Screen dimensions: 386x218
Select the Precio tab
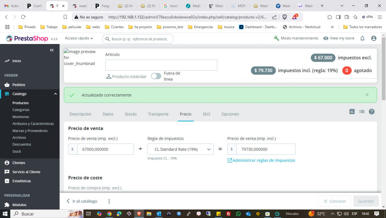click(x=186, y=114)
